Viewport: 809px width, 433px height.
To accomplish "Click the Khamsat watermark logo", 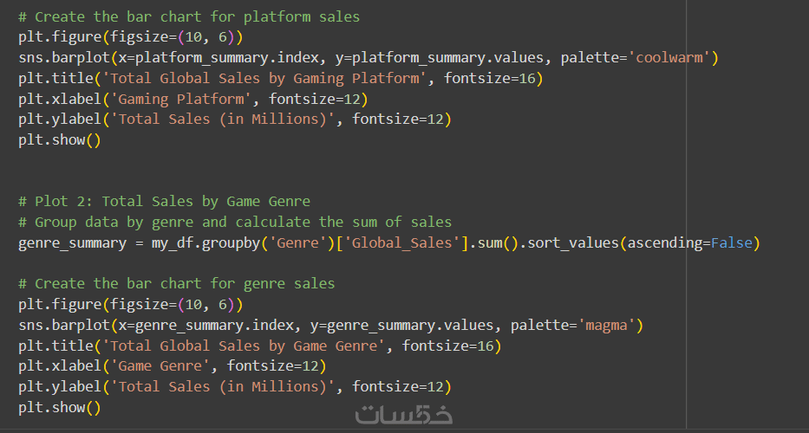I will pos(404,415).
